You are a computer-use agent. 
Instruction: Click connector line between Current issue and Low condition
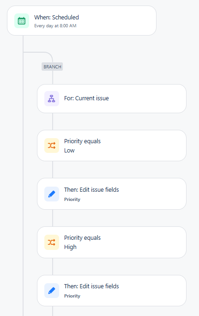tap(53, 122)
